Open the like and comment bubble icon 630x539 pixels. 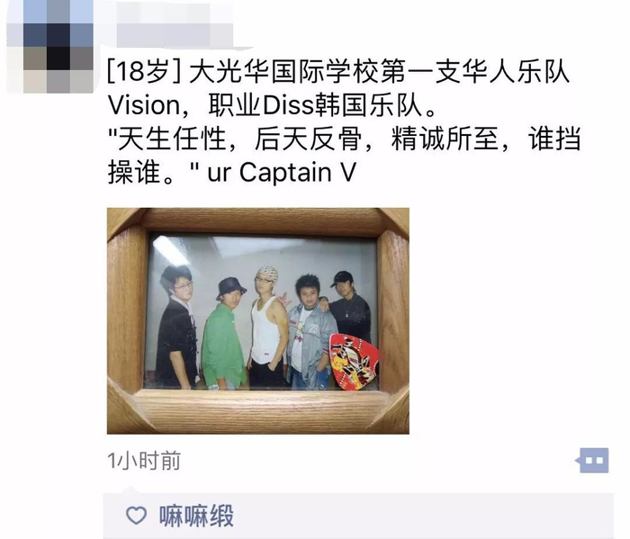592,461
